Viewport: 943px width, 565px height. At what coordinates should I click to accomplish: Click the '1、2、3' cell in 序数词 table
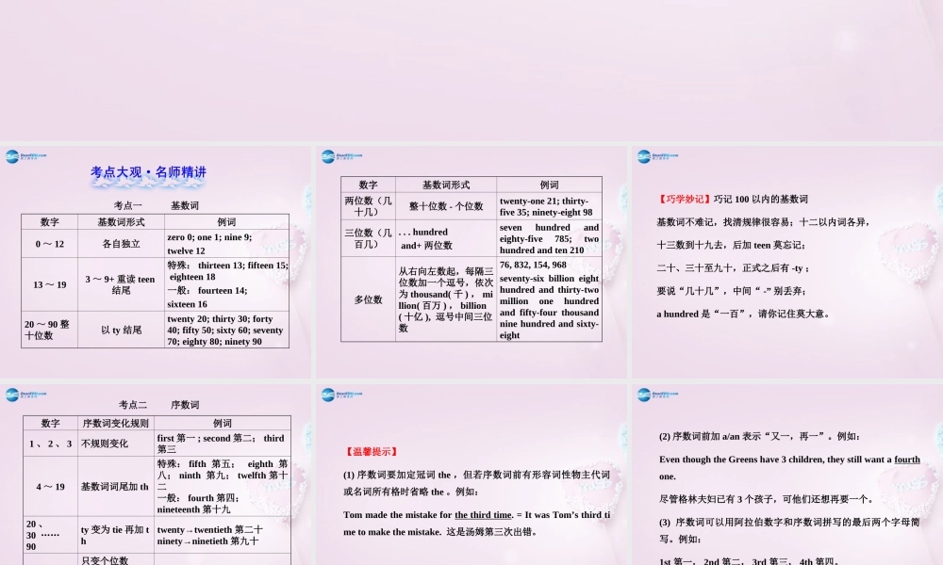50,444
